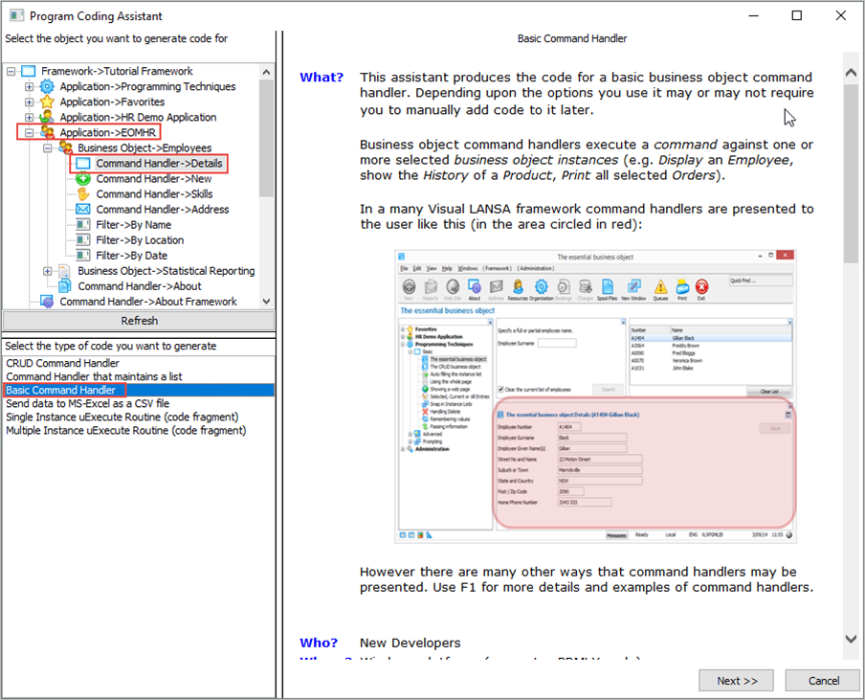Click the EOMHR application icon
The image size is (865, 700).
pos(47,132)
